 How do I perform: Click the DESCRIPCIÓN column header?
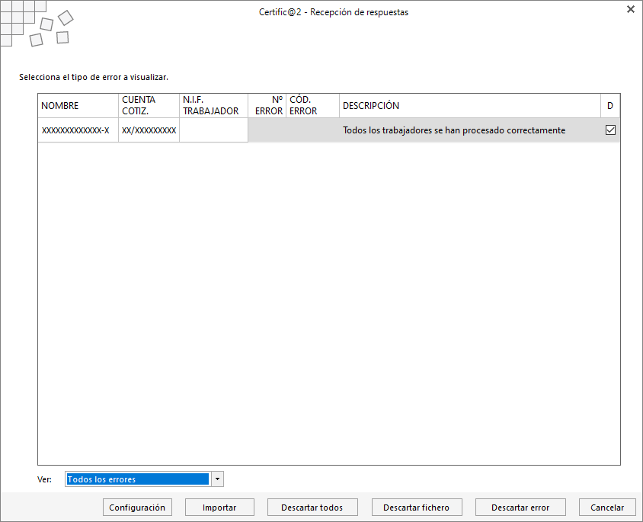[x=470, y=106]
